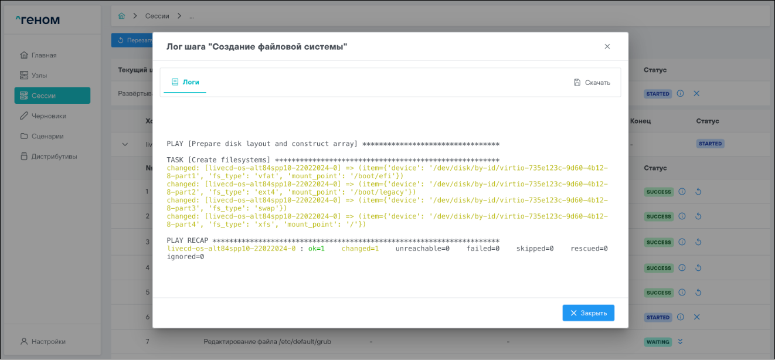Viewport: 775px width, 360px height.
Task: Open Настройки at sidebar bottom
Action: click(48, 341)
